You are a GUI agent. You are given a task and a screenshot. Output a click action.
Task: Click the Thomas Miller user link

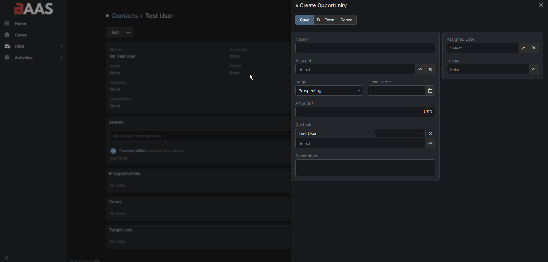click(x=132, y=151)
